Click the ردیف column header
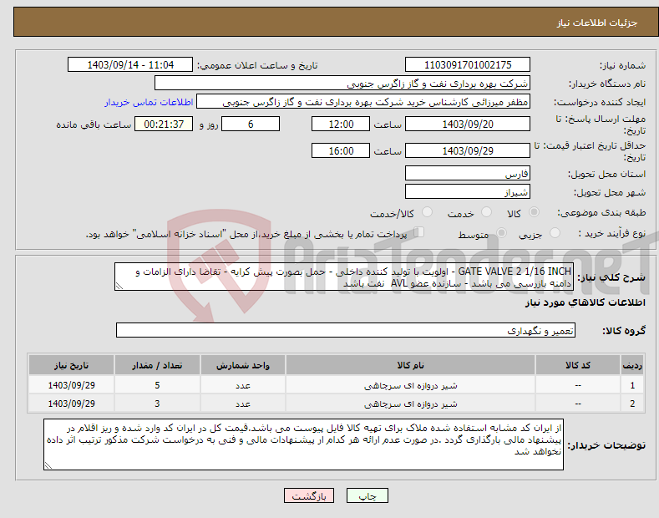This screenshot has height=518, width=659. coord(632,365)
